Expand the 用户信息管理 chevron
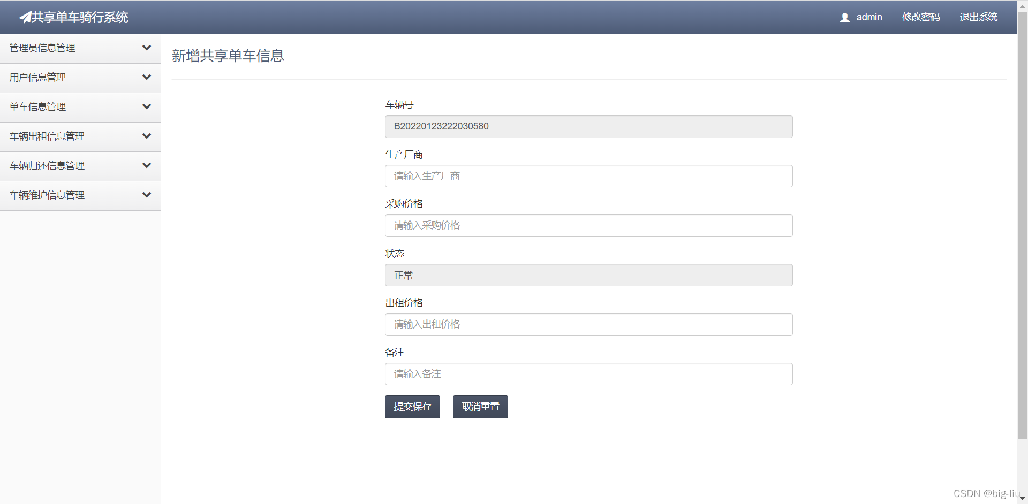 click(147, 77)
